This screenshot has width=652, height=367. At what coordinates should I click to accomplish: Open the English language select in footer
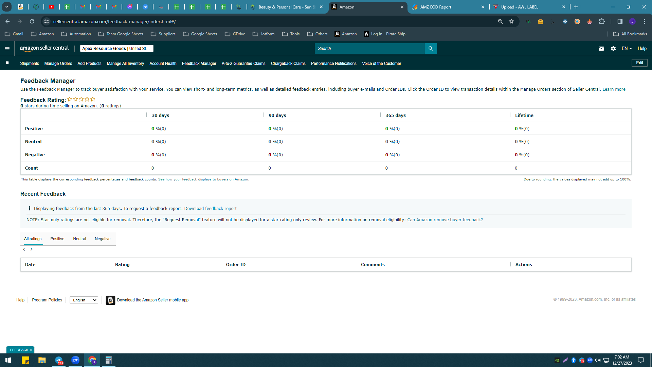[x=84, y=300]
